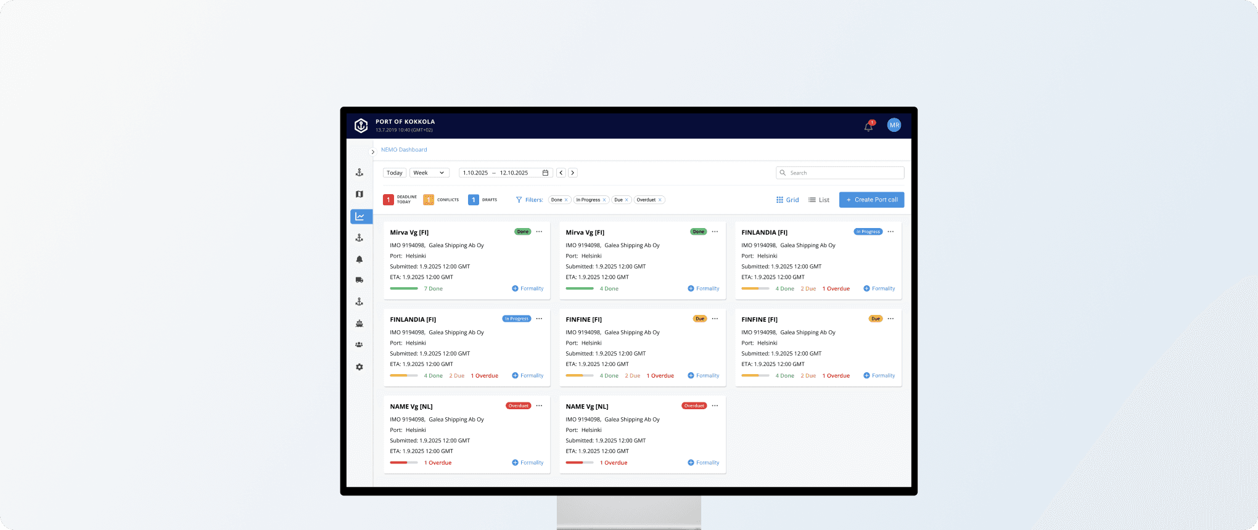Click the green progress bar beside 7 Done

[404, 288]
